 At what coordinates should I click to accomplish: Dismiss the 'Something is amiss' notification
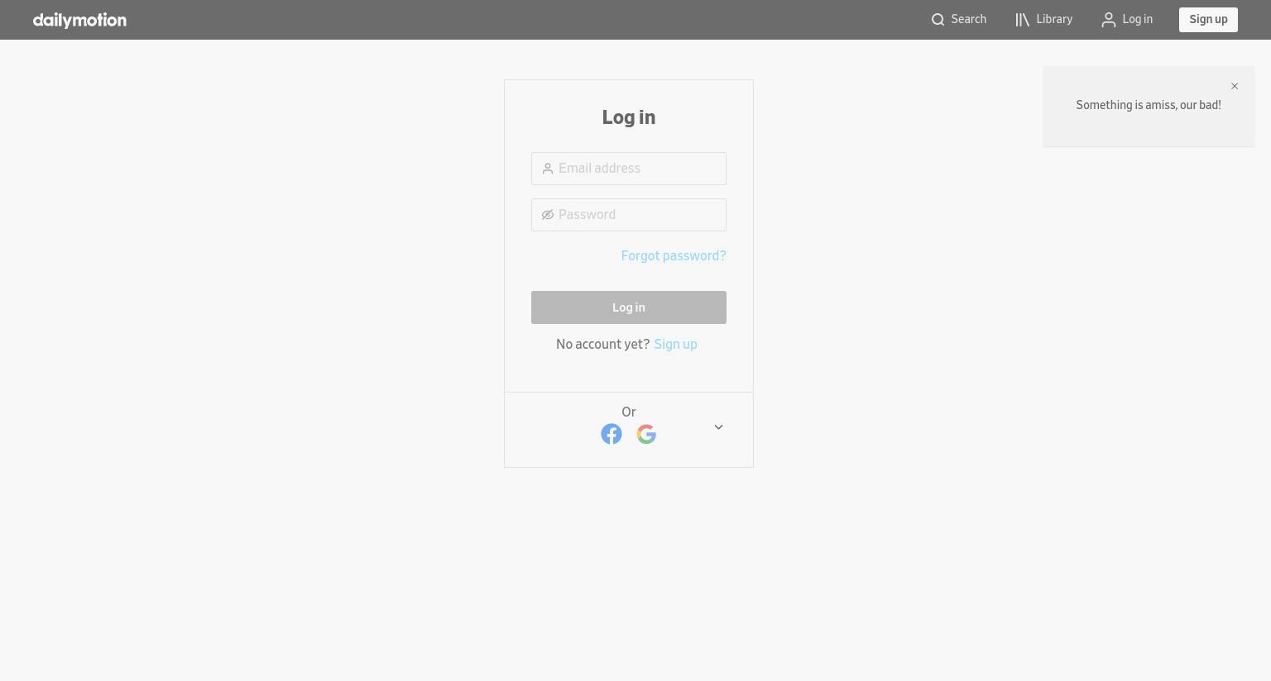pyautogui.click(x=1235, y=86)
